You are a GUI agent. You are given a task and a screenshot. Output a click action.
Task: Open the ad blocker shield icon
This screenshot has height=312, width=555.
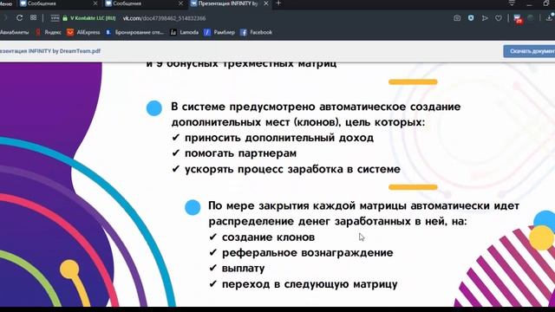471,18
